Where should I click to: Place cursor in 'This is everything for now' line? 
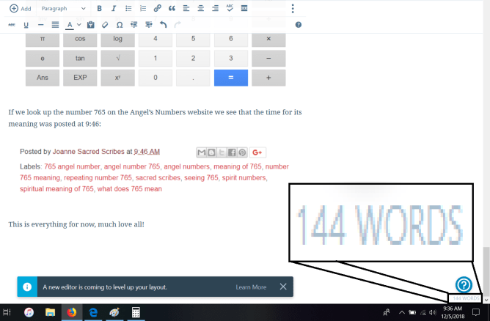pyautogui.click(x=76, y=224)
